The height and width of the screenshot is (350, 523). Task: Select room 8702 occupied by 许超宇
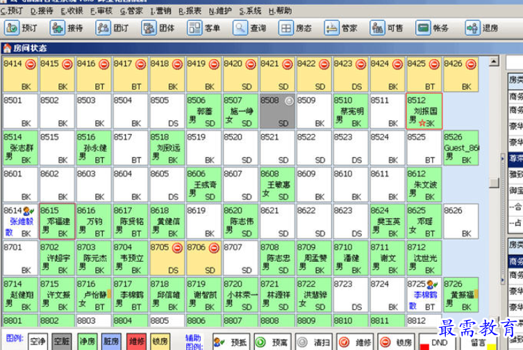pyautogui.click(x=57, y=258)
